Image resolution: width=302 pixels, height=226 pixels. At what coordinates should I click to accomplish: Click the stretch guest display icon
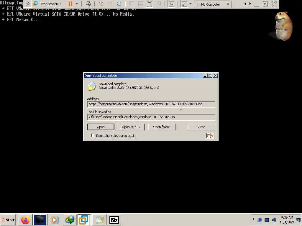pos(184,4)
